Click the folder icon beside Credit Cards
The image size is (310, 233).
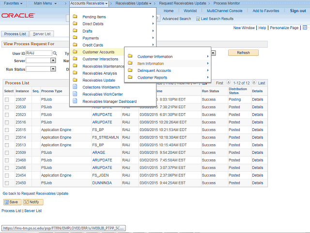click(x=75, y=45)
